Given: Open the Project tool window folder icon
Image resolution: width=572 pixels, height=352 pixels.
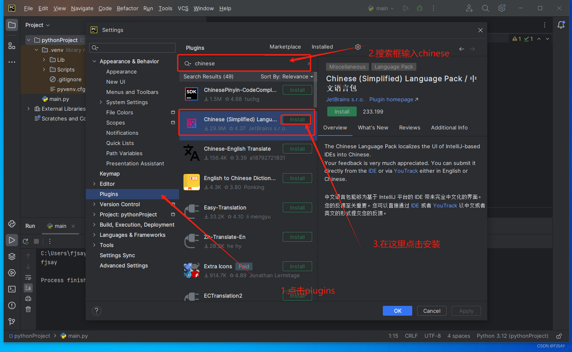Looking at the screenshot, I should 12,25.
